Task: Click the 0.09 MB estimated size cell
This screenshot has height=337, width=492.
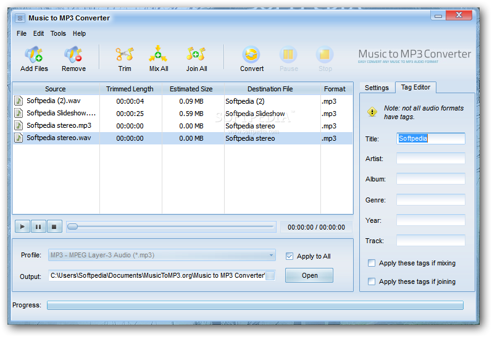Action: (x=191, y=101)
